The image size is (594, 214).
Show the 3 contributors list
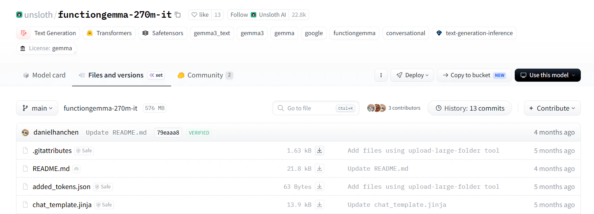pos(404,108)
